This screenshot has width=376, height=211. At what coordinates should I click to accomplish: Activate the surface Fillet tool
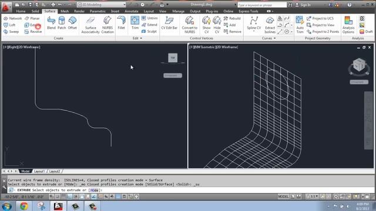coord(122,23)
